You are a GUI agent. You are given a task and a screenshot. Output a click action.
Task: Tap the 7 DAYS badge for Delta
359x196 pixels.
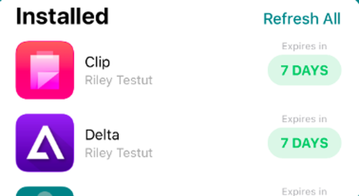[x=304, y=143]
